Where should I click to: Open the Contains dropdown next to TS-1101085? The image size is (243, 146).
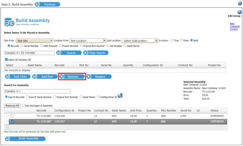click(12, 53)
